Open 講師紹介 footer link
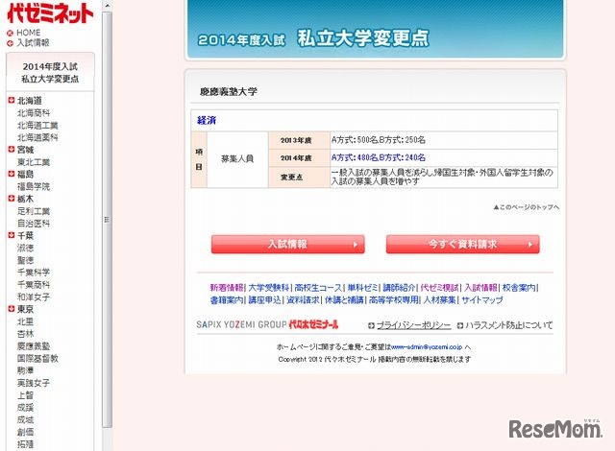This screenshot has width=615, height=451. [x=399, y=288]
